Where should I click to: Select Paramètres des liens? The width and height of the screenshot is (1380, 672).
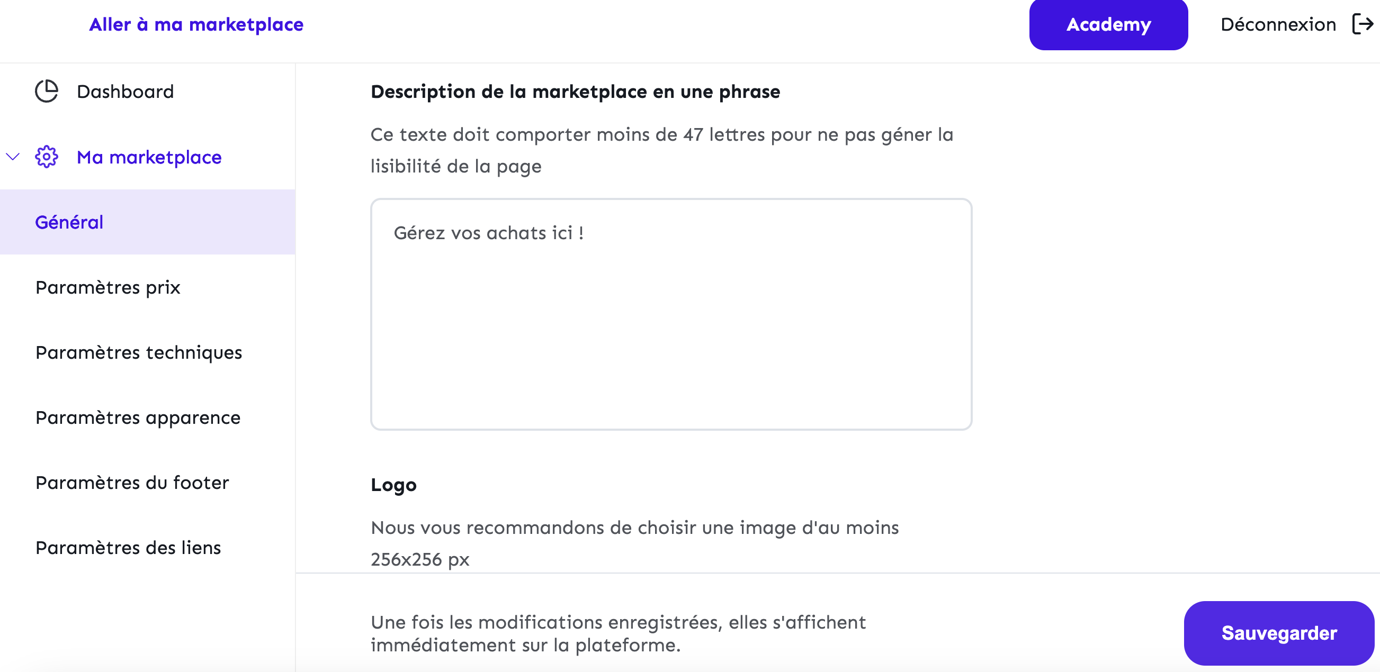[x=128, y=548]
